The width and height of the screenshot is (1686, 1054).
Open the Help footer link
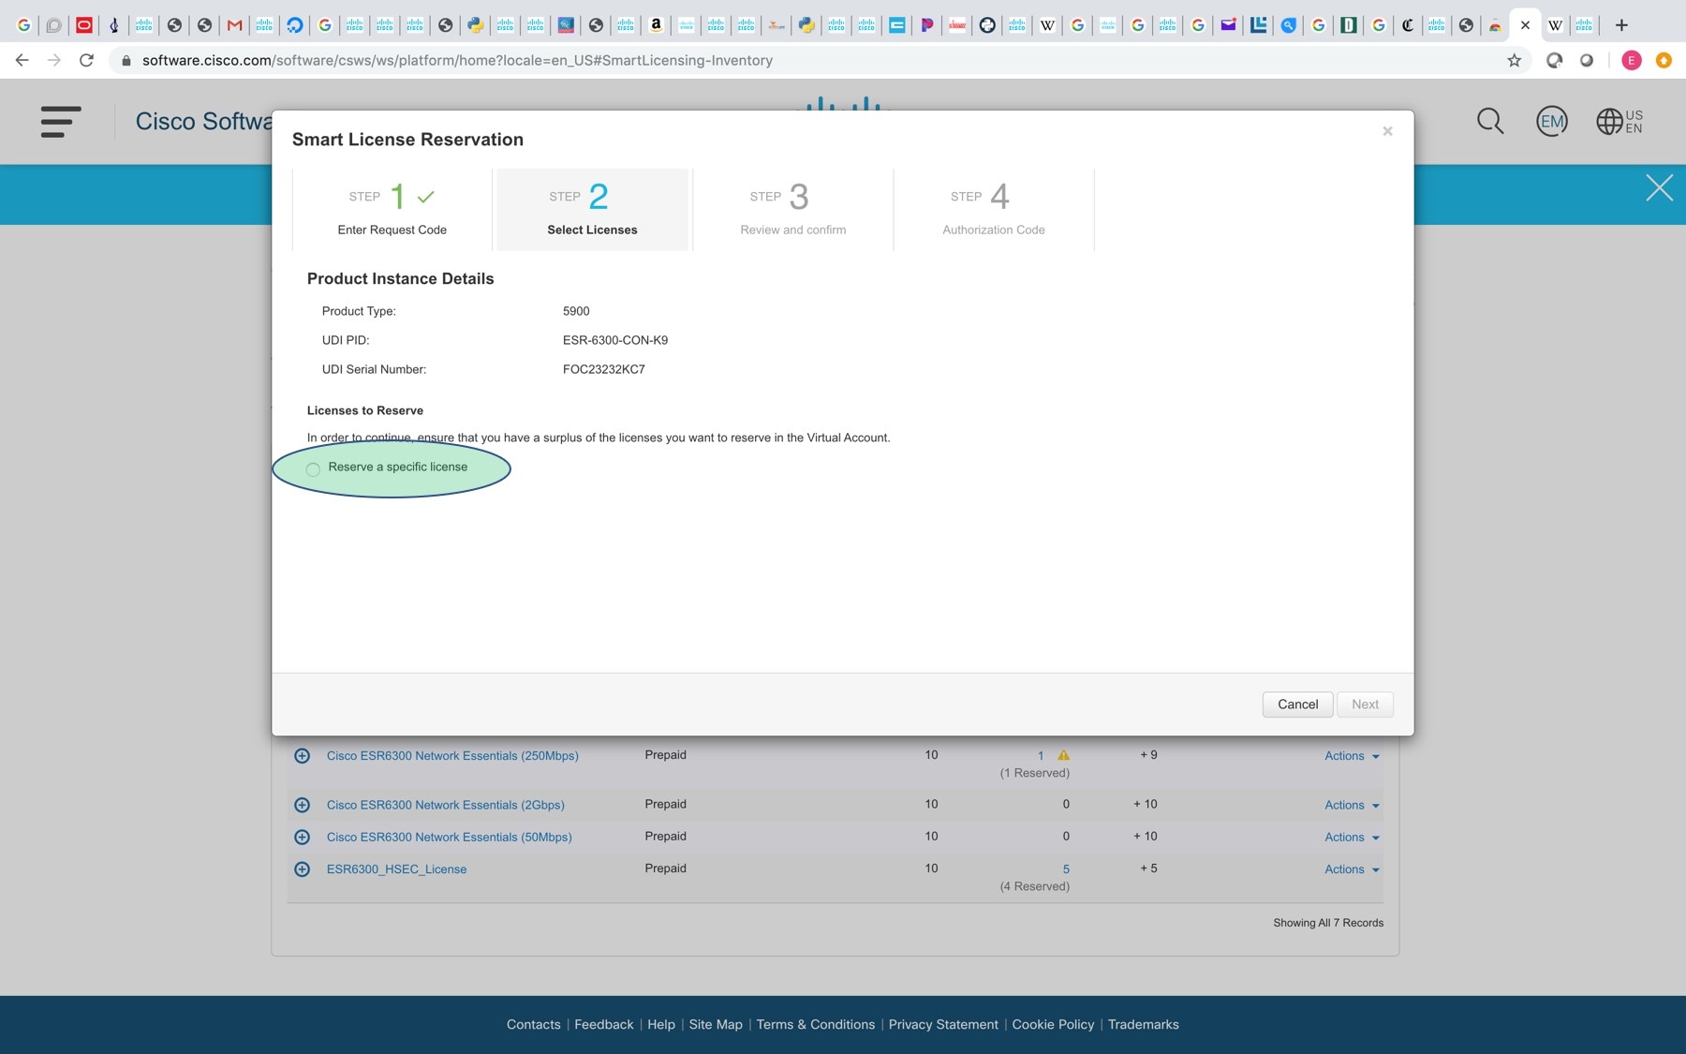[x=661, y=1024]
